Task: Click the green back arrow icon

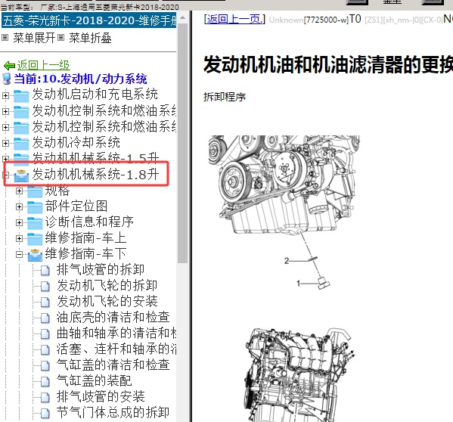Action: (9, 66)
